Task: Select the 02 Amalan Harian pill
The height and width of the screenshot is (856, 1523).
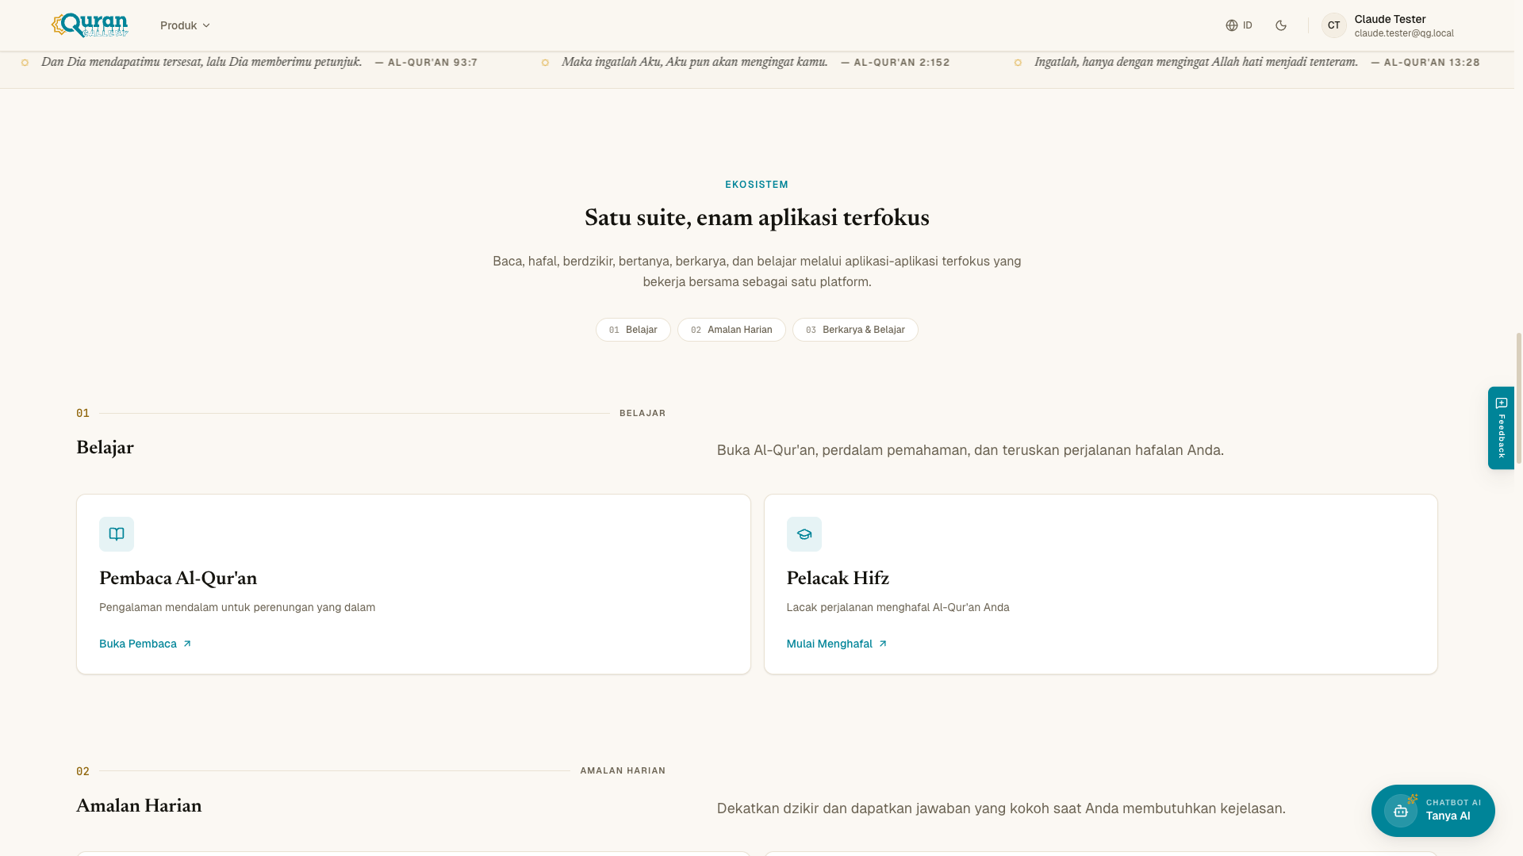Action: tap(731, 330)
